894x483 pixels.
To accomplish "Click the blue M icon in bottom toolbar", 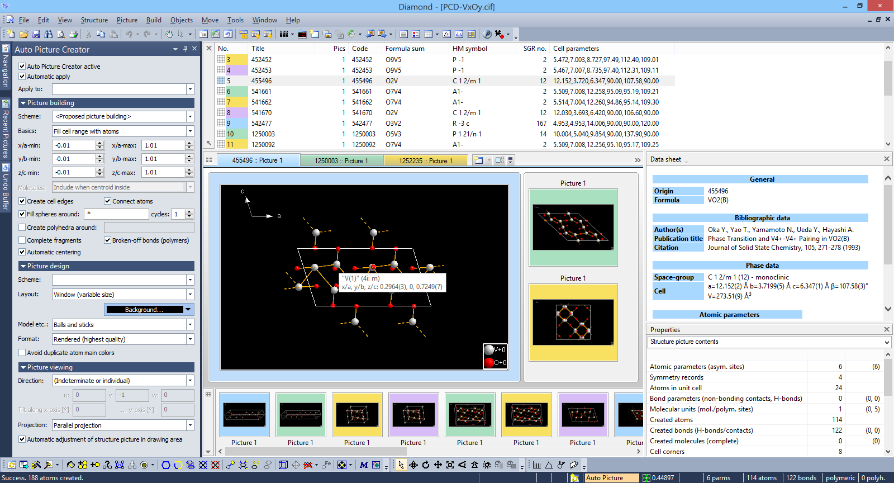I will tap(364, 465).
